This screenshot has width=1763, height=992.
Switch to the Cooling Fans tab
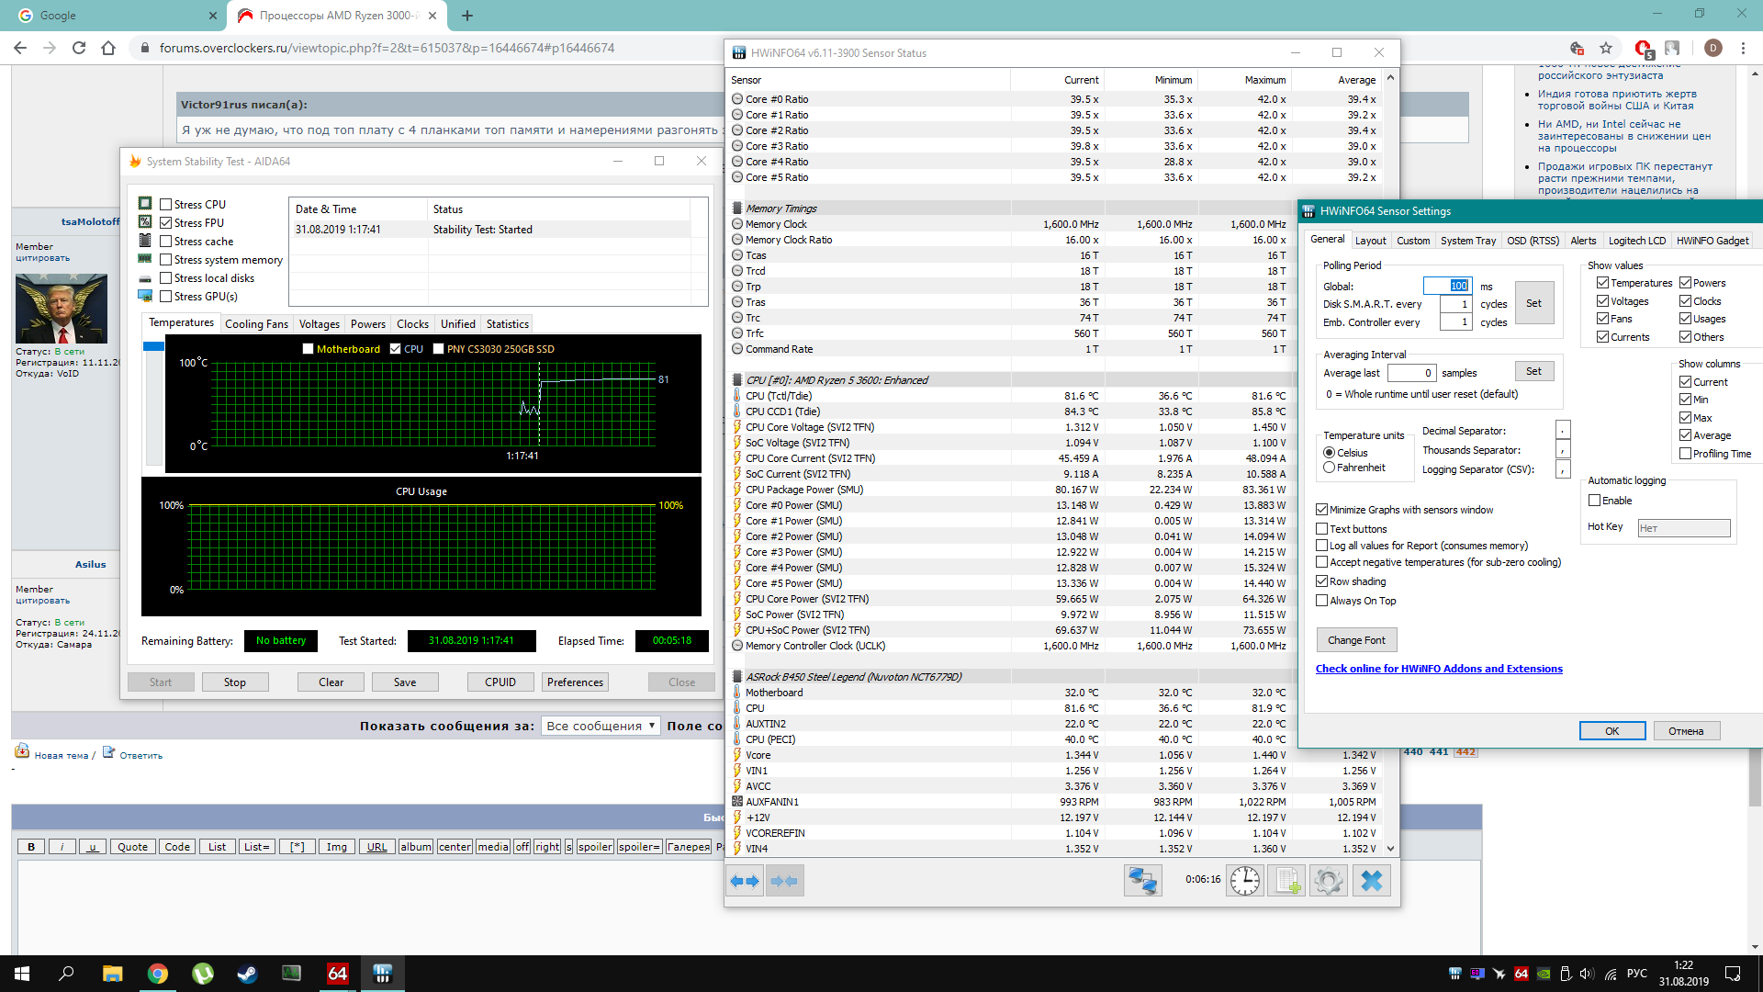coord(256,324)
